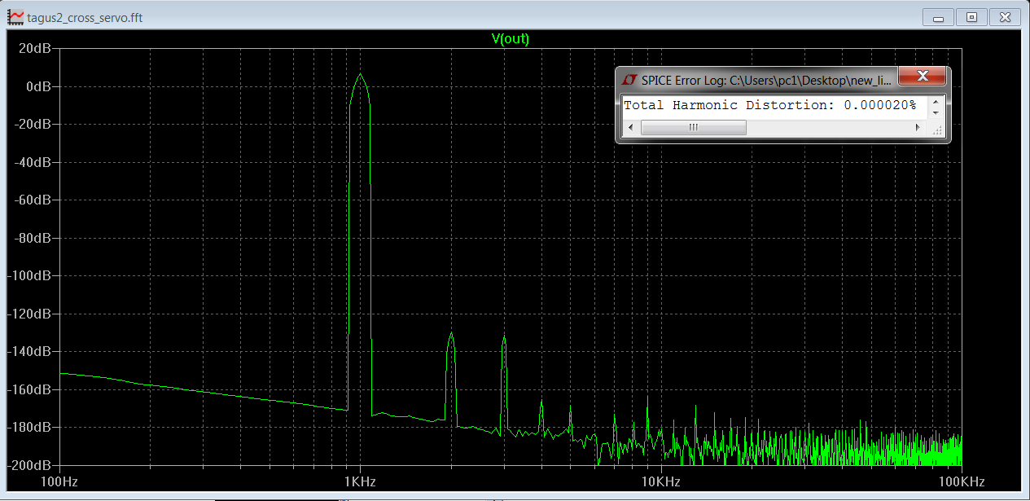Click the tagus2_cross_servo.fft title text
1030x501 pixels.
pyautogui.click(x=85, y=17)
